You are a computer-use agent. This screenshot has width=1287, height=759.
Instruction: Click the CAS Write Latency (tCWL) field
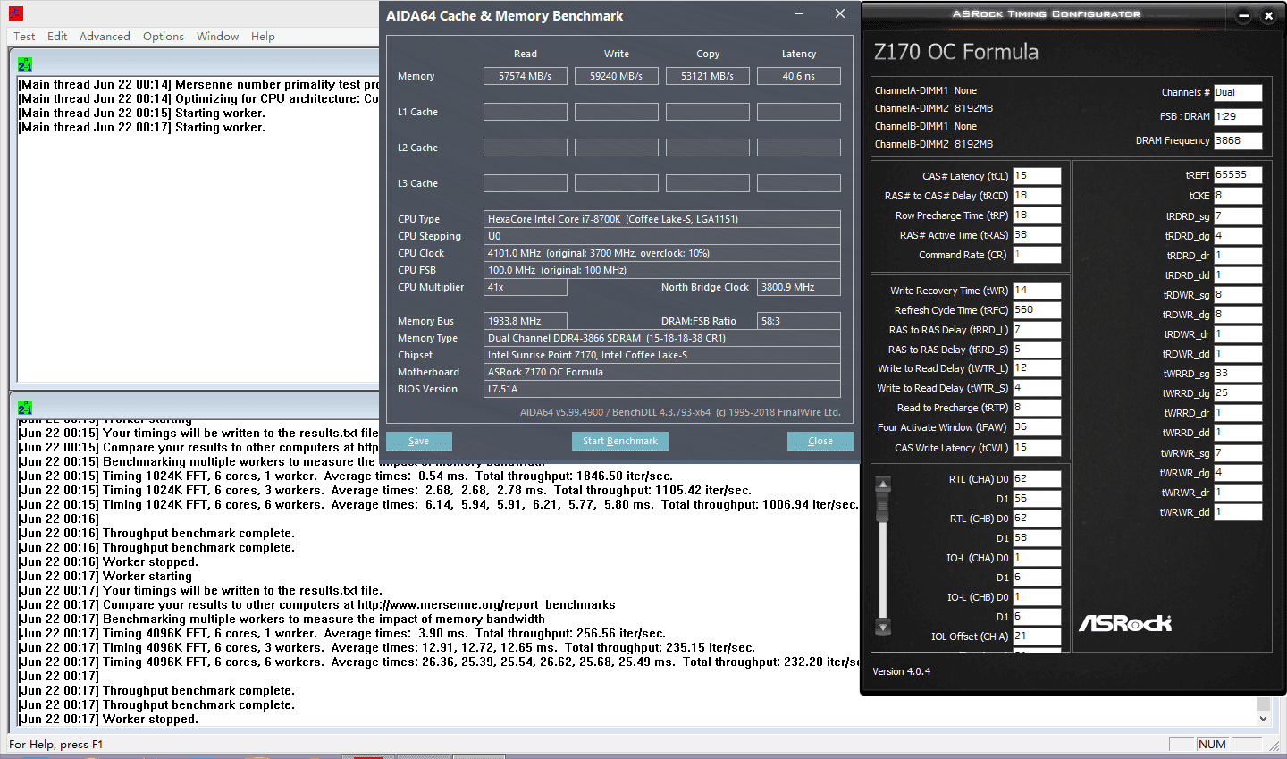pos(1037,448)
